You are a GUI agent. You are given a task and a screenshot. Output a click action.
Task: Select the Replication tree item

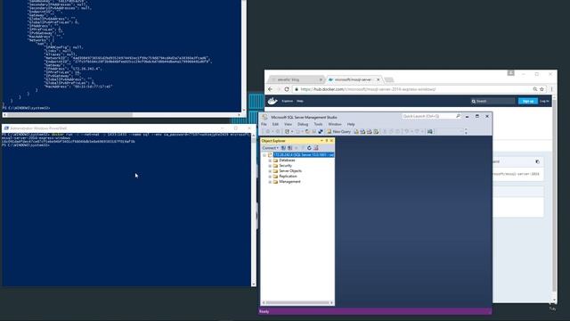click(288, 177)
